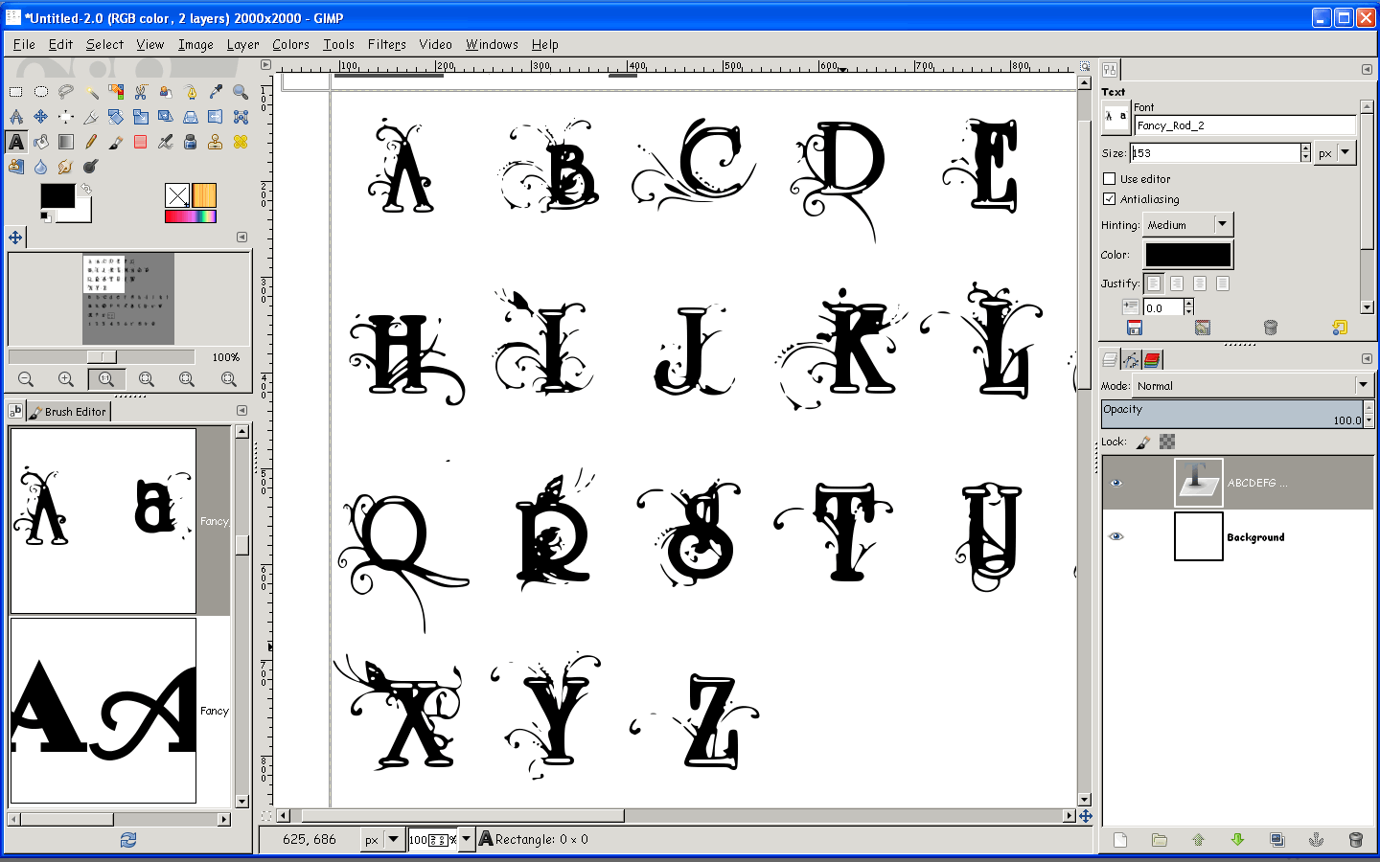Select the Pencil tool
The width and height of the screenshot is (1380, 862).
91,142
